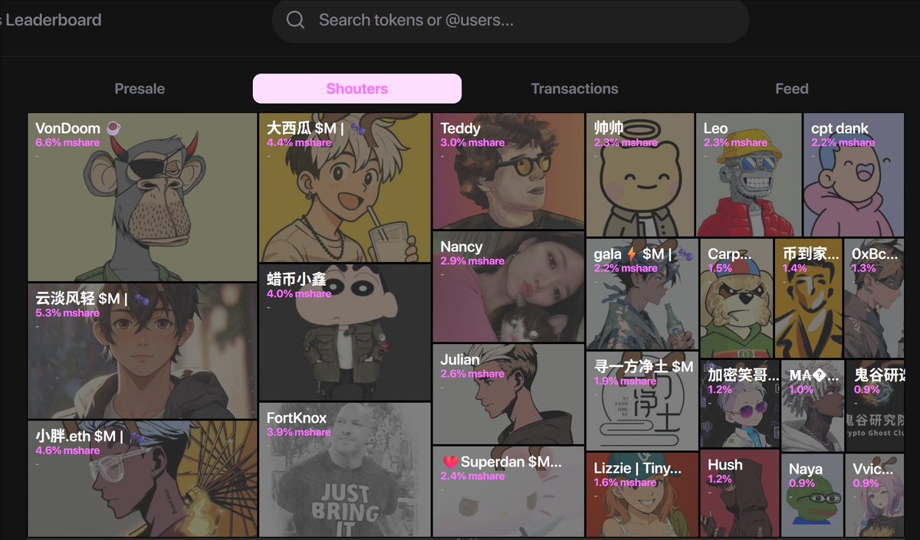The image size is (920, 540).
Task: Click the VonDoom name label
Action: [67, 128]
